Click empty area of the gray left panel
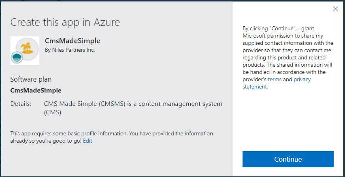The width and height of the screenshot is (345, 177). [x=121, y=162]
